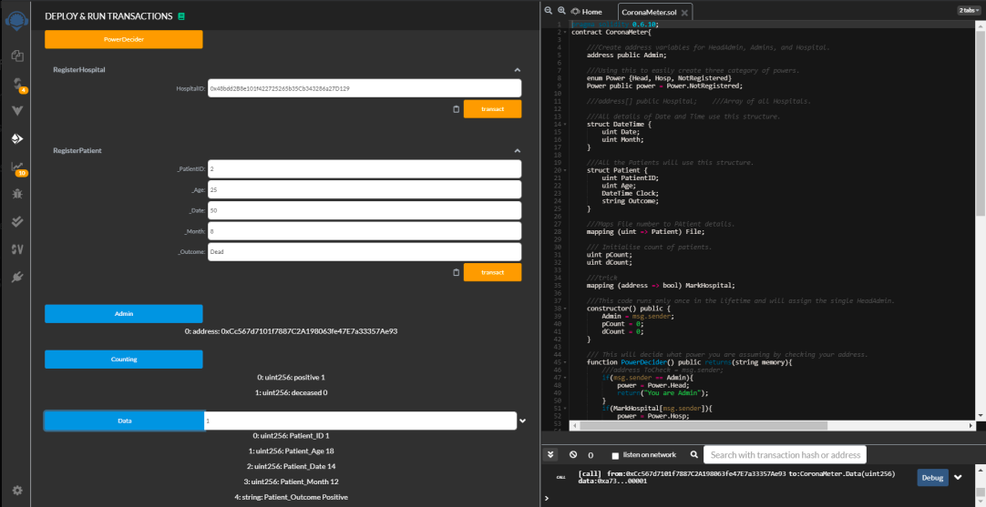Viewport: 986px width, 507px height.
Task: Expand the Data function inputs chevron
Action: point(522,421)
